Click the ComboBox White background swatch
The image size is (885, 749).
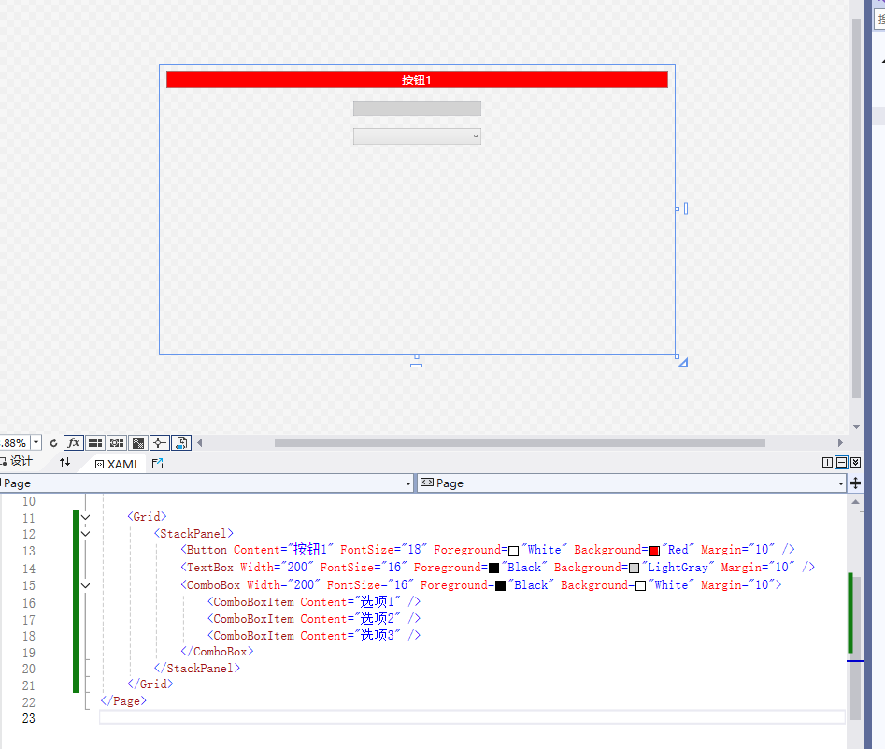click(x=640, y=585)
